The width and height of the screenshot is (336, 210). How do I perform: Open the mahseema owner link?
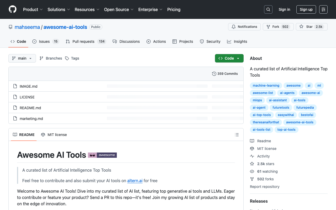point(27,27)
